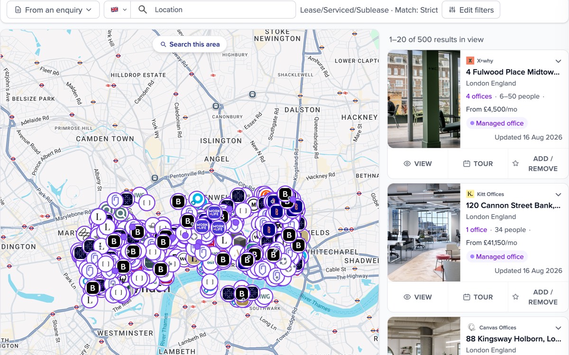Select the topmost WORK+LIFE map marker
This screenshot has width=569, height=355.
coord(214,212)
